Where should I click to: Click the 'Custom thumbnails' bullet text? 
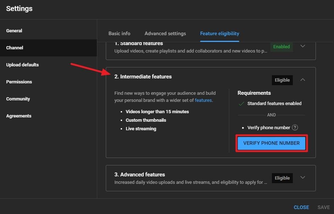click(146, 120)
